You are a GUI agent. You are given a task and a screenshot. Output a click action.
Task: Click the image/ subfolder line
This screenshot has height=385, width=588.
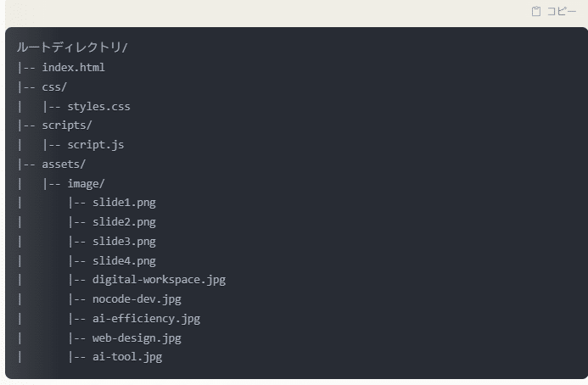pyautogui.click(x=86, y=184)
